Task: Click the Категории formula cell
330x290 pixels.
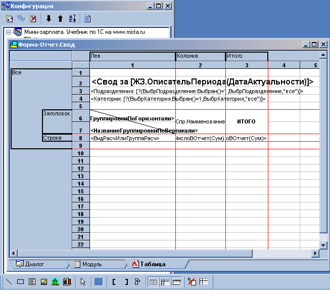Action: pyautogui.click(x=178, y=99)
